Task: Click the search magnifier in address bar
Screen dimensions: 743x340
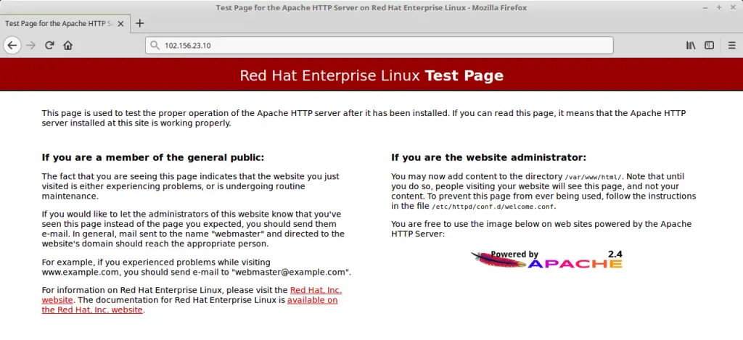Action: point(155,46)
